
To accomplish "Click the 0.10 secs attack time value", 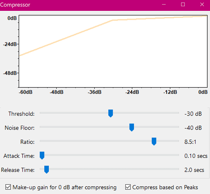I will pyautogui.click(x=196, y=156).
